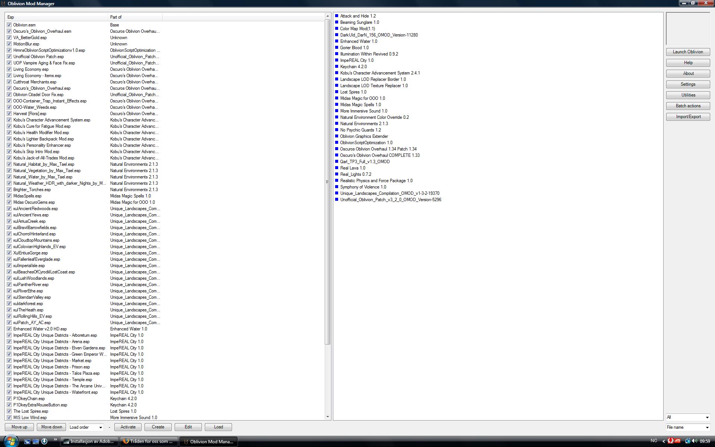Click blue icon beside Natural Environments 2.1.3
The width and height of the screenshot is (715, 447).
[x=337, y=123]
